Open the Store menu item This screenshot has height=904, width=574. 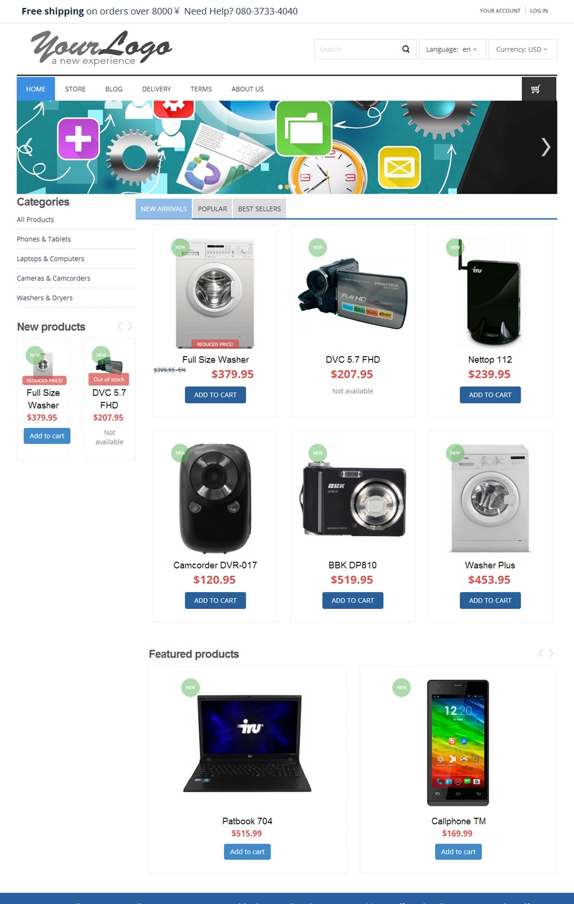point(75,89)
